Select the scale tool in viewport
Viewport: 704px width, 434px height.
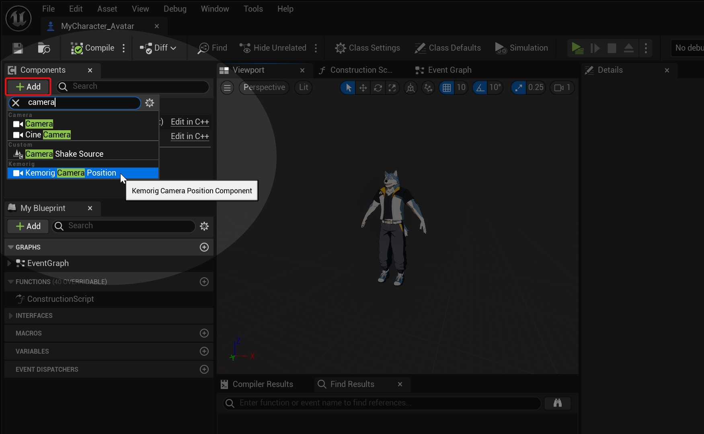(x=392, y=88)
